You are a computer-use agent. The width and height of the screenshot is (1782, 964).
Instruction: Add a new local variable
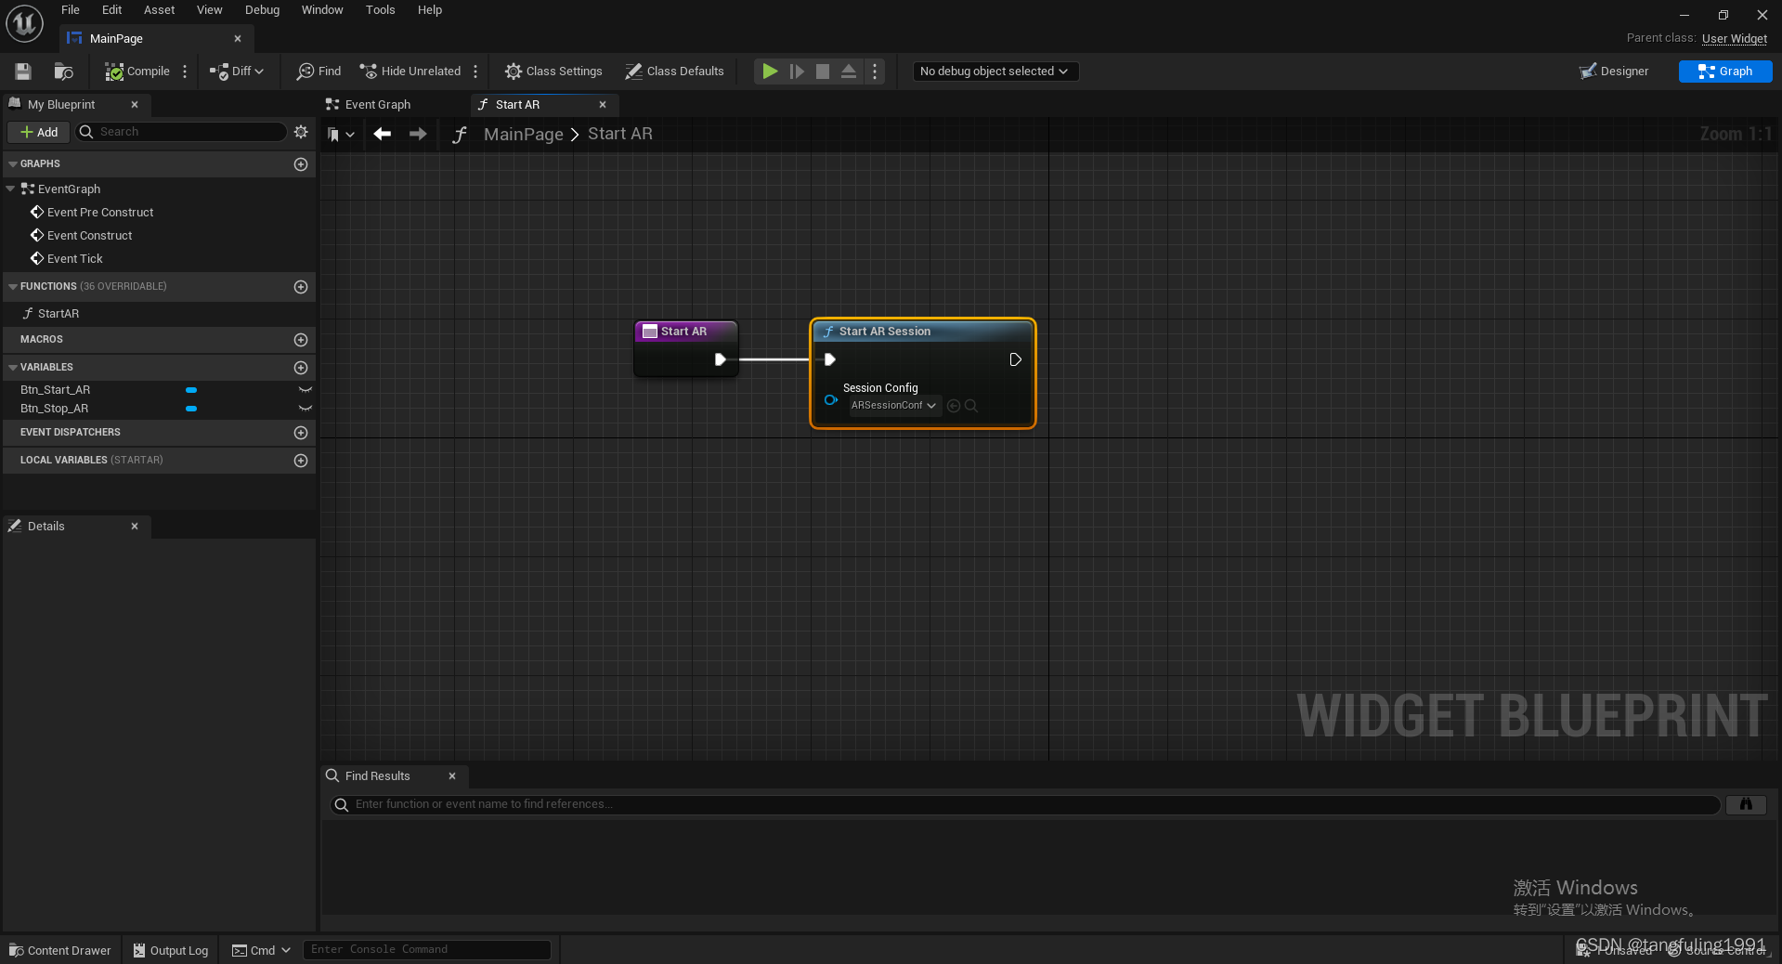pyautogui.click(x=301, y=461)
